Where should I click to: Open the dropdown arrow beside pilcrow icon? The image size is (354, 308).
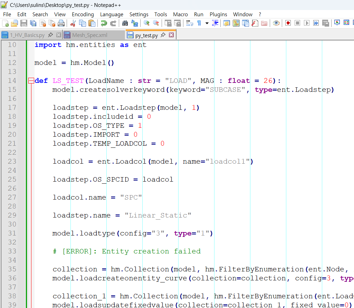(x=207, y=23)
